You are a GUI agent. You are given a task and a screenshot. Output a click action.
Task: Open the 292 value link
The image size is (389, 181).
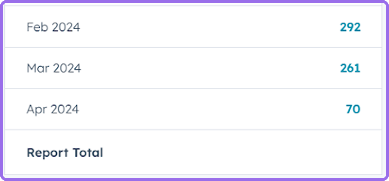click(350, 27)
